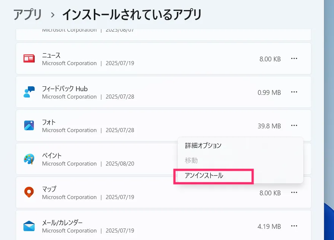
Task: Click the マップ pin icon
Action: point(29,192)
